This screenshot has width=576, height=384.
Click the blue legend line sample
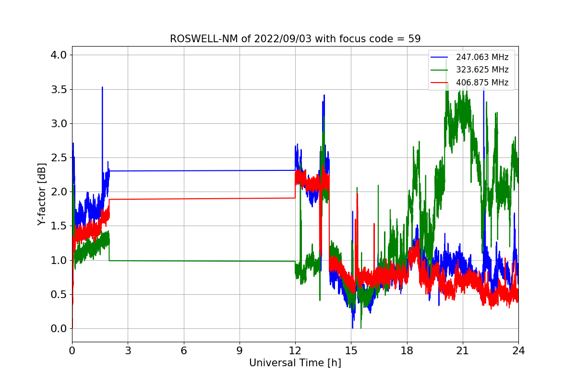click(x=440, y=57)
